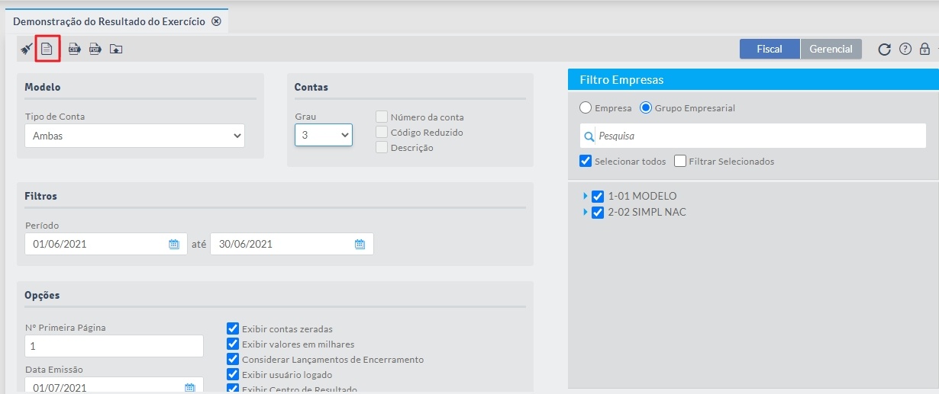
Task: Click the refresh icon
Action: tap(884, 49)
